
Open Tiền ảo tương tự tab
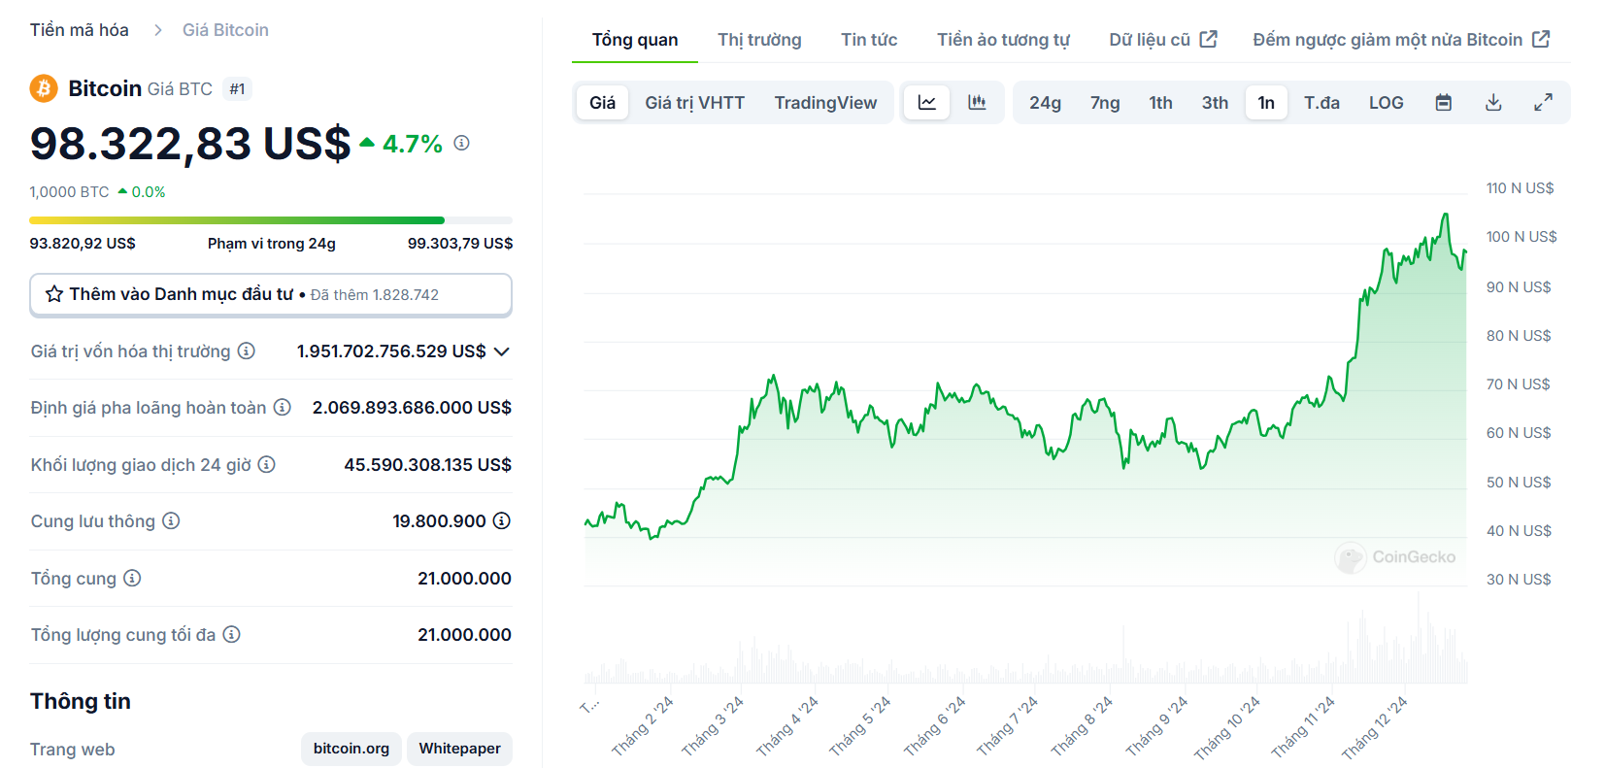pyautogui.click(x=1003, y=40)
